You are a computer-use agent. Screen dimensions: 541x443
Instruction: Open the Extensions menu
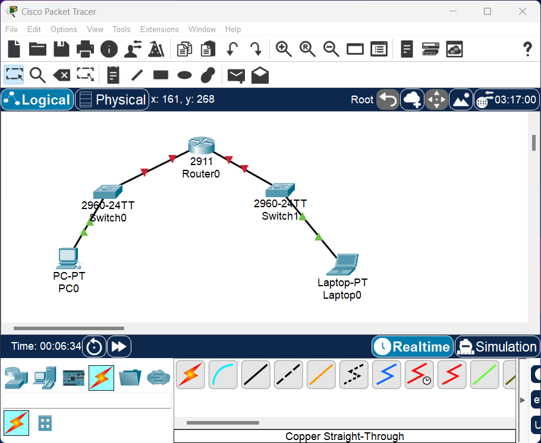coord(159,29)
